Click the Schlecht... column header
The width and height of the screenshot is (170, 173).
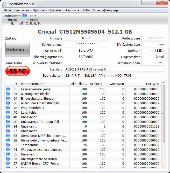point(98,84)
